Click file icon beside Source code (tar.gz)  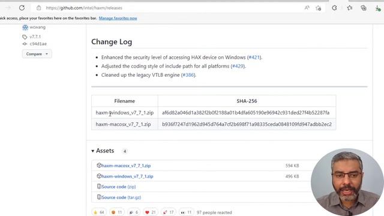pos(99,197)
